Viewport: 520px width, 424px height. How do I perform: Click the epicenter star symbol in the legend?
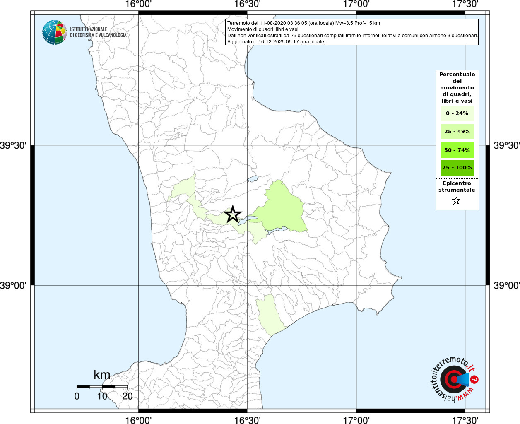coord(456,201)
